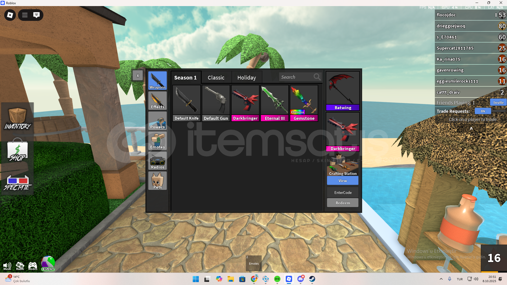The width and height of the screenshot is (507, 285).
Task: Open the Windows Start menu
Action: (x=196, y=279)
